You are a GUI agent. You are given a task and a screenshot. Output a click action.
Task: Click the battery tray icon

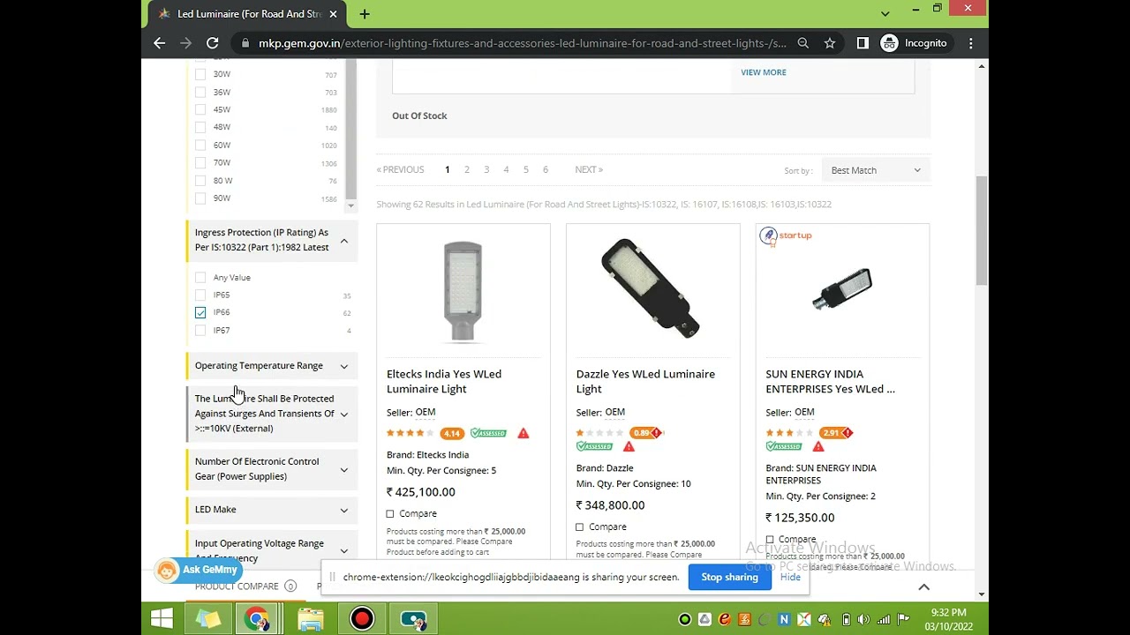846,620
